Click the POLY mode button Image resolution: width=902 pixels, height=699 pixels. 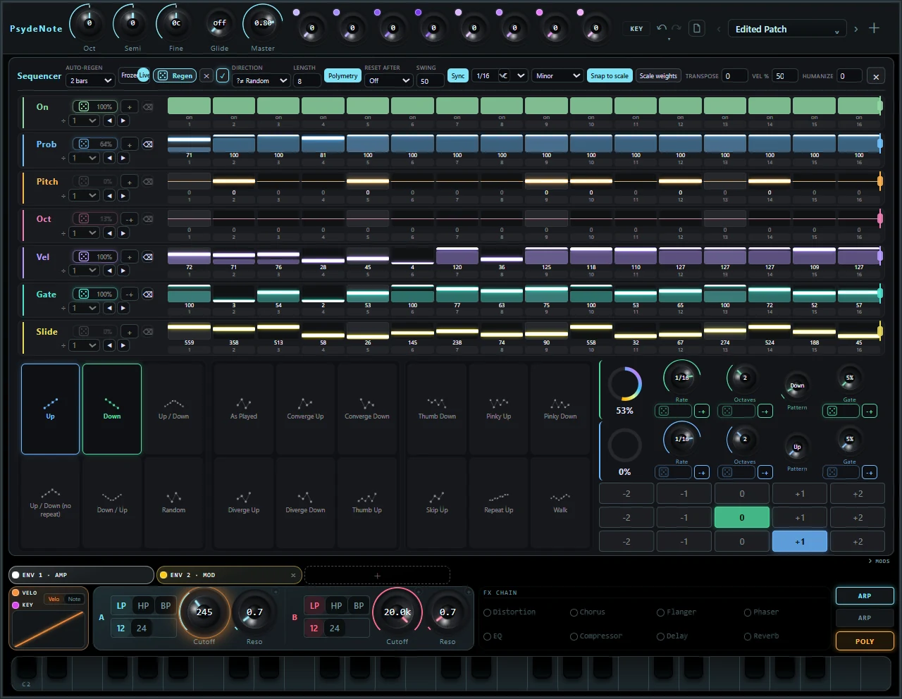coord(865,641)
